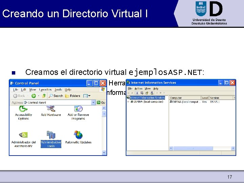Image resolution: width=244 pixels, height=183 pixels.
Task: Open the Address bar dropdown arrow
Action: [93, 102]
